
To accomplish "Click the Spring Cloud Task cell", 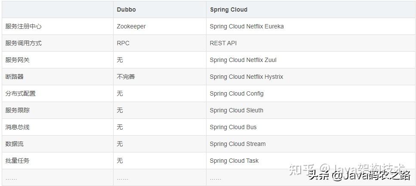I will point(234,161).
